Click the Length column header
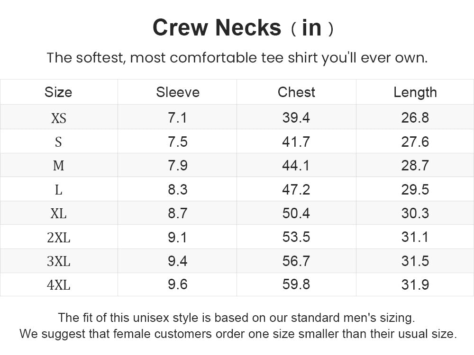The width and height of the screenshot is (474, 355). [x=415, y=92]
